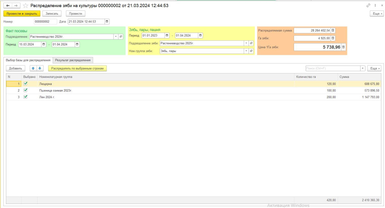The height and width of the screenshot is (208, 385).
Task: Click into the Поиск (Ctrl+F) field
Action: 332,69
